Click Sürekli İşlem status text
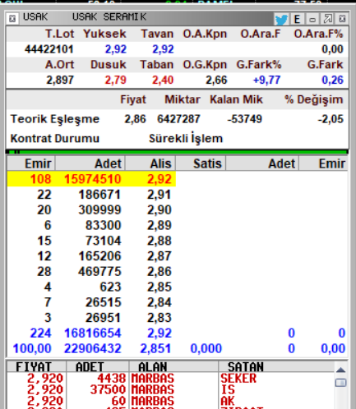The width and height of the screenshot is (356, 409). [186, 138]
